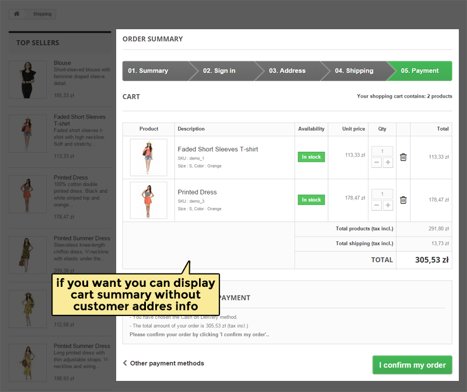
Task: Click the T-shirt quantity input field
Action: [x=382, y=150]
